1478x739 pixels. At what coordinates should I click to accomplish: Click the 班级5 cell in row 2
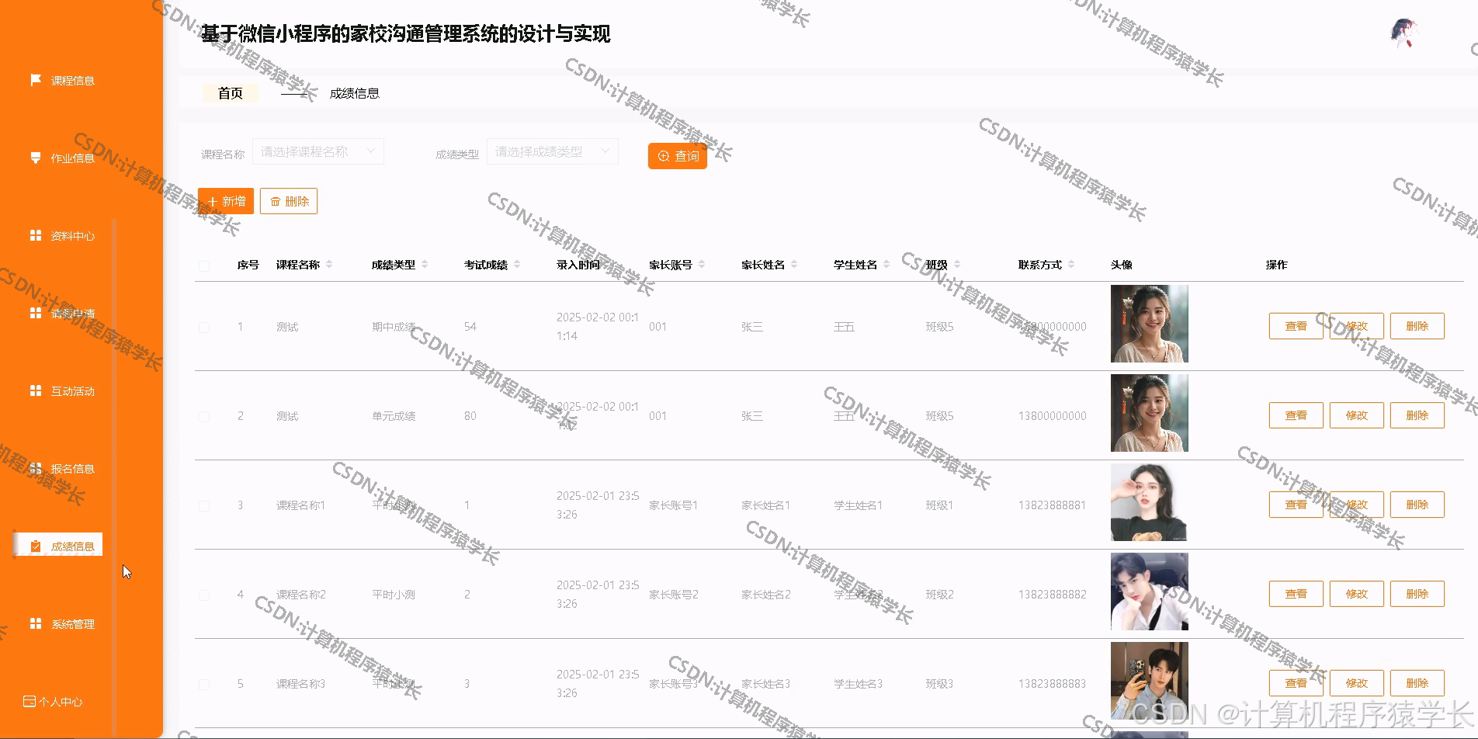pyautogui.click(x=939, y=416)
